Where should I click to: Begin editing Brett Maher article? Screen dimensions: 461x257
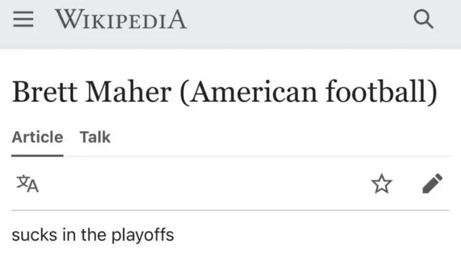[433, 183]
